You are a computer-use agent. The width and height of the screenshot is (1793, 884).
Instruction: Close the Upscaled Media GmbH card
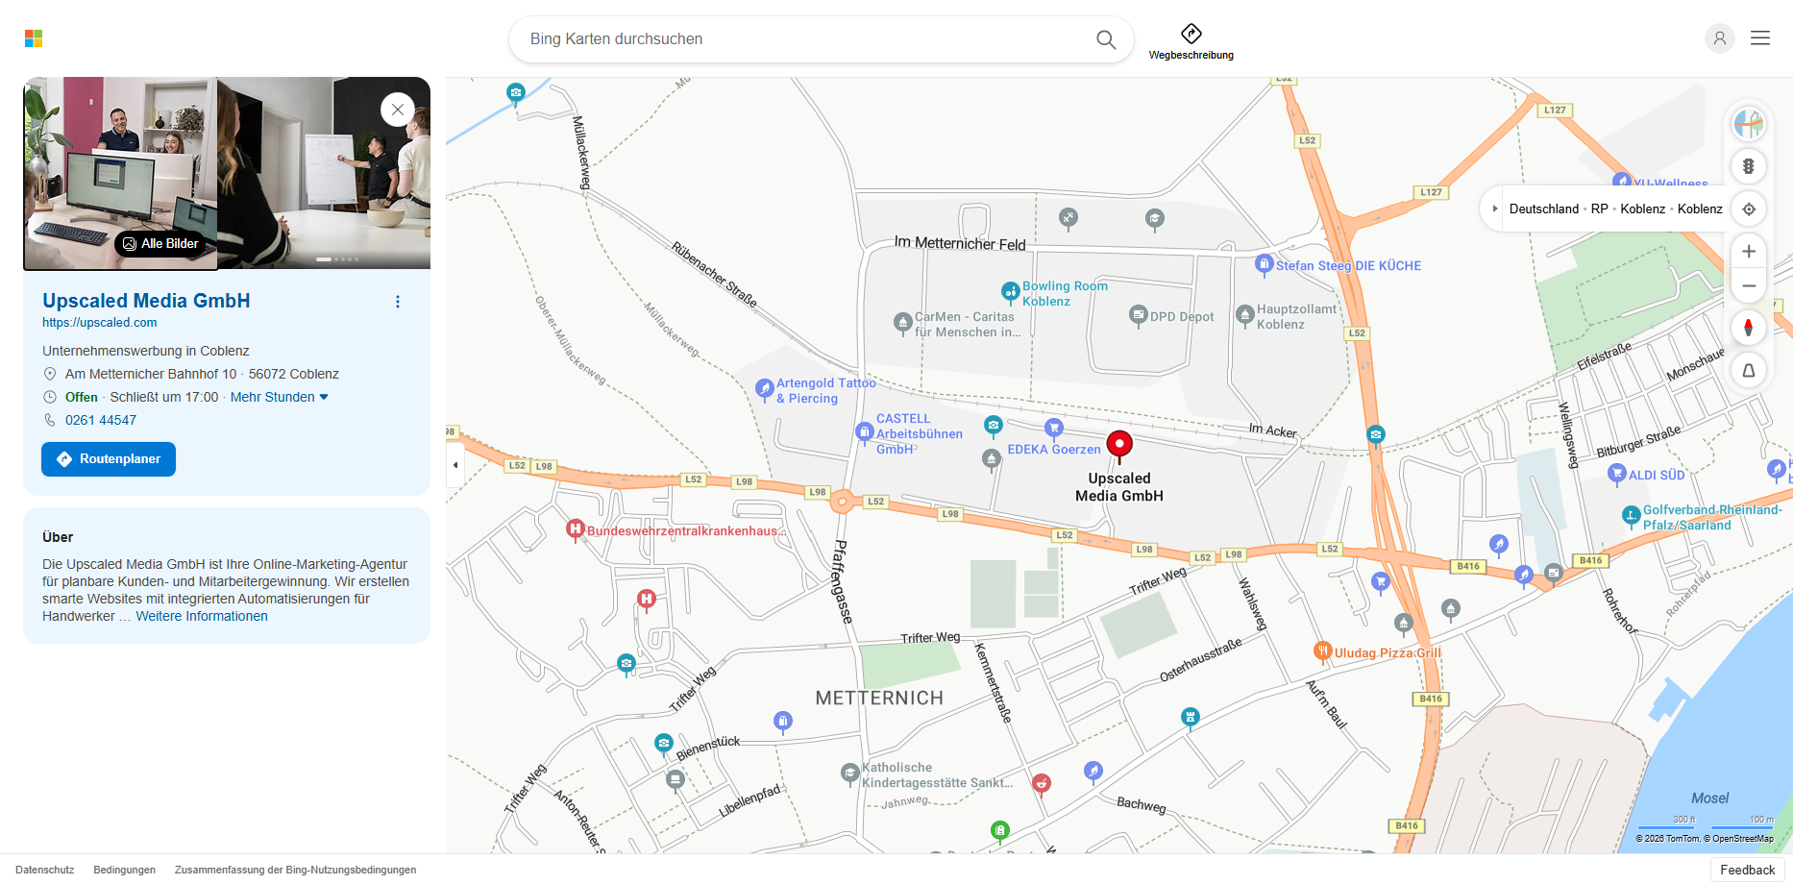(398, 110)
